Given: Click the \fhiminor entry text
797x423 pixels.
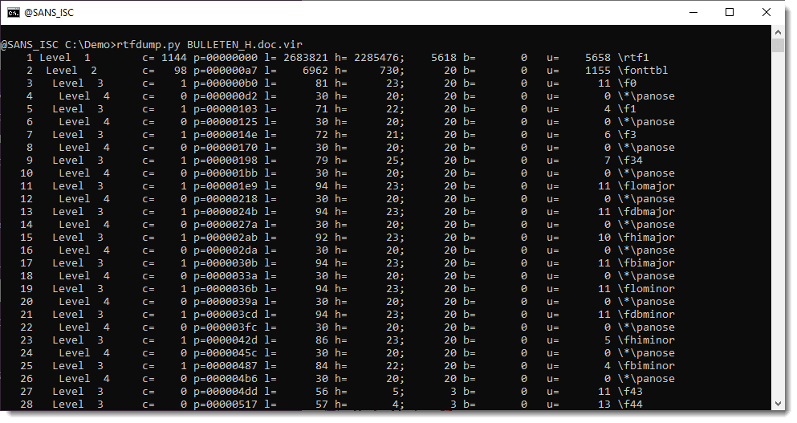Looking at the screenshot, I should coord(646,340).
